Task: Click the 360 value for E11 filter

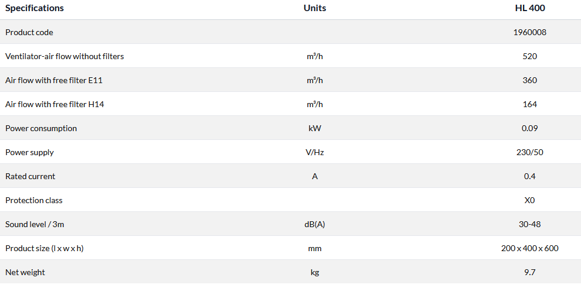Action: 529,80
